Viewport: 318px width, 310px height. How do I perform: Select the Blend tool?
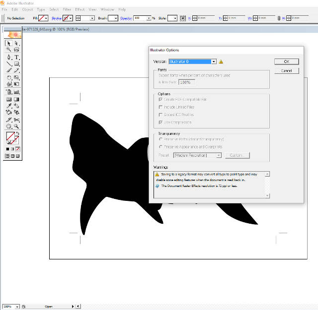(x=16, y=106)
